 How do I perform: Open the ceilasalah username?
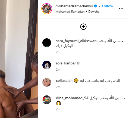click(64, 81)
